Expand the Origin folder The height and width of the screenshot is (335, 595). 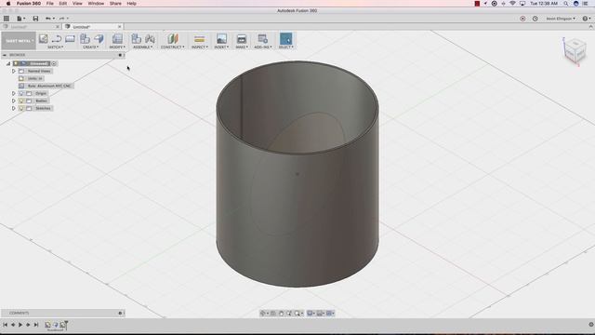[x=14, y=93]
